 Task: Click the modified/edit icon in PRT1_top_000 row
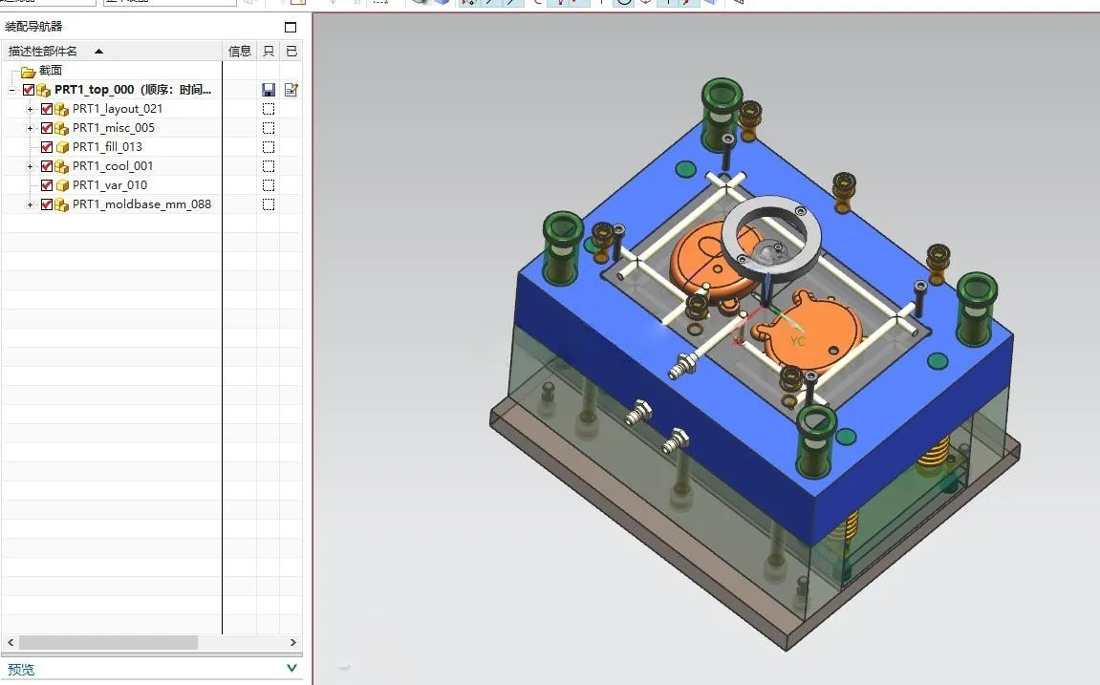click(x=291, y=90)
